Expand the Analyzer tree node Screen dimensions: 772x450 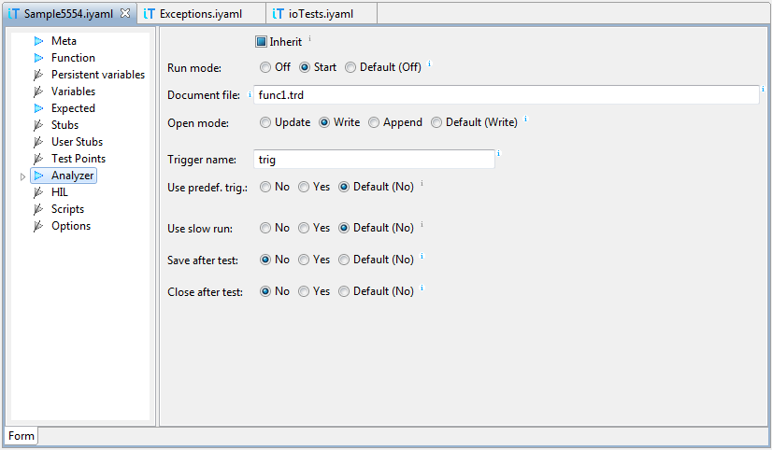22,176
